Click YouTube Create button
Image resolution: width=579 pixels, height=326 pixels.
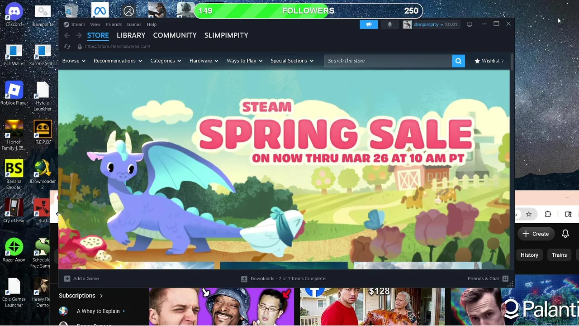(x=536, y=234)
